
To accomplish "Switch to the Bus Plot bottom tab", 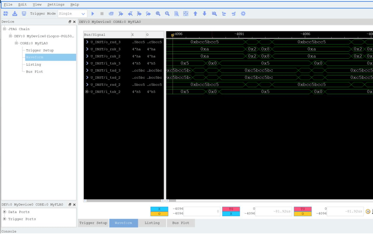I will click(181, 223).
